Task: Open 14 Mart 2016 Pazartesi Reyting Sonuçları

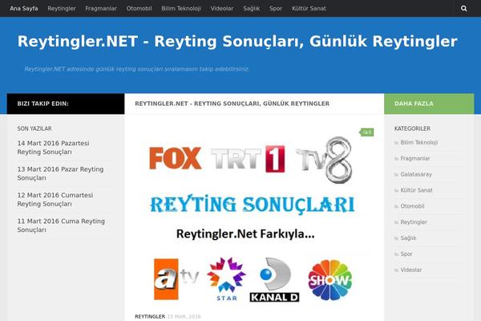Action: [54, 148]
